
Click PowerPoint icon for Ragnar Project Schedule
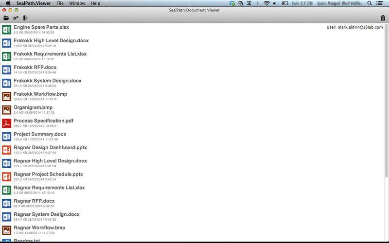click(7, 177)
